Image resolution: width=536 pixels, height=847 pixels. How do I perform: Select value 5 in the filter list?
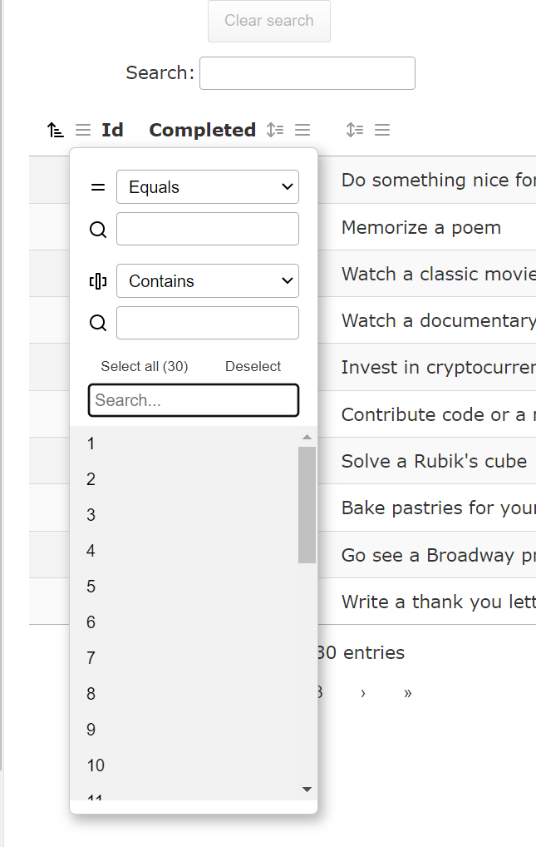(91, 587)
